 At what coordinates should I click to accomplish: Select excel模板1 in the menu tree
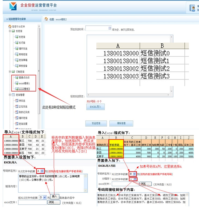pyautogui.click(x=24, y=83)
